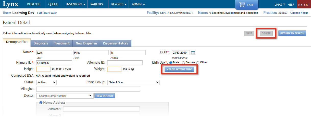
Task: Switch to the Diagnosis tab
Action: coord(41,43)
